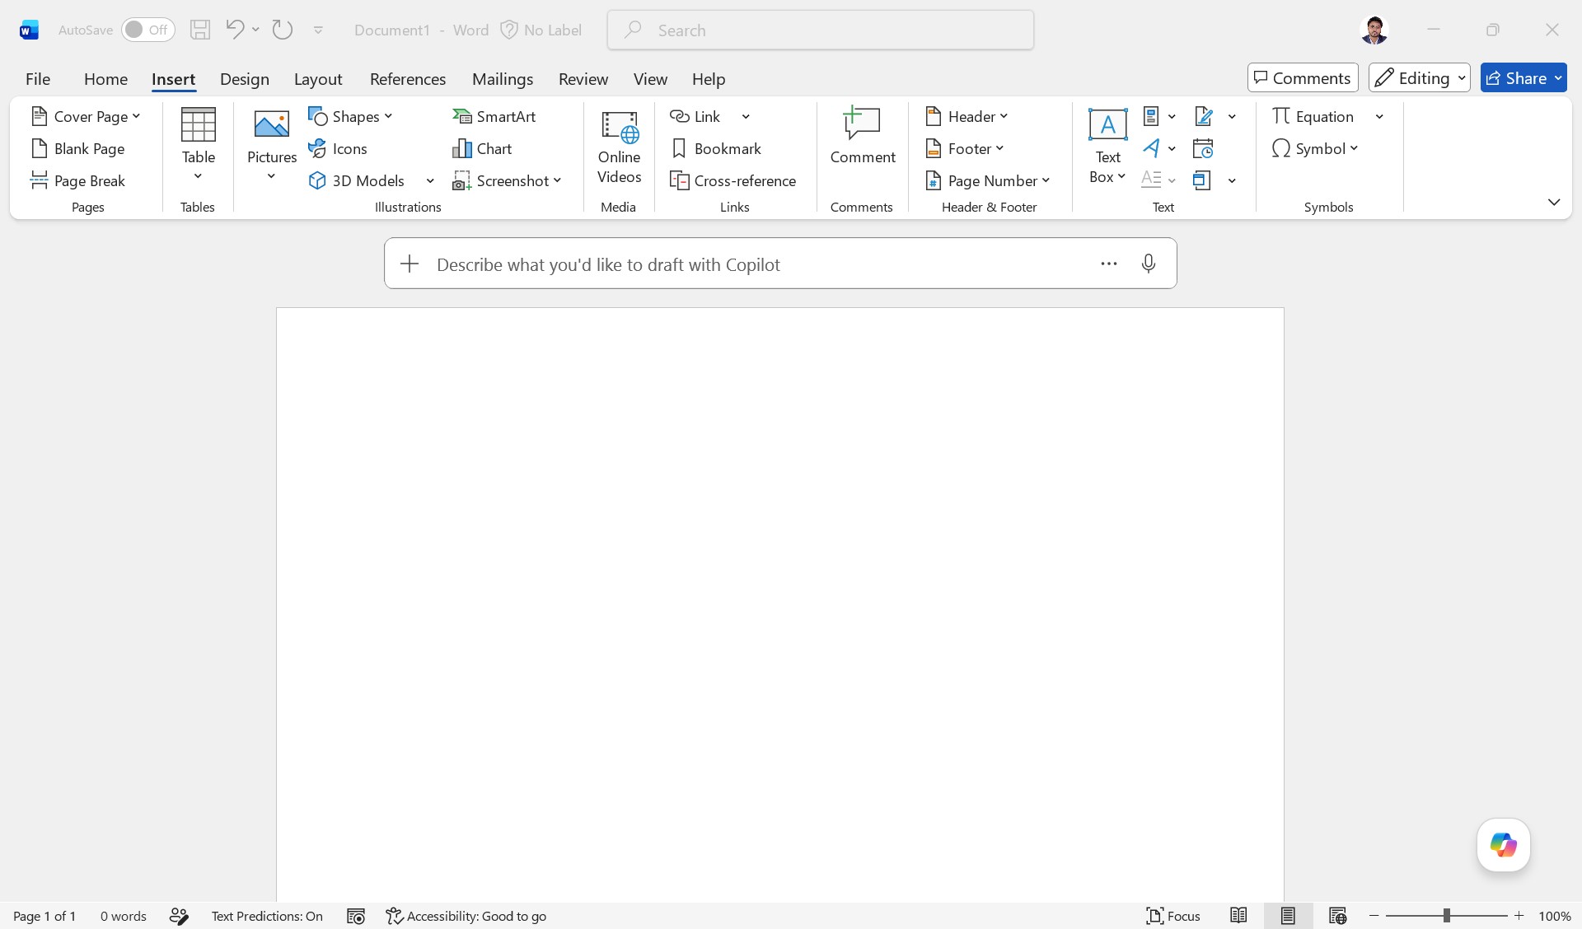This screenshot has height=929, width=1582.
Task: Select Print Layout view
Action: 1288,916
